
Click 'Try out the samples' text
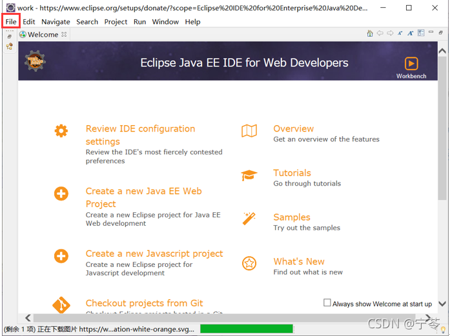tap(307, 228)
